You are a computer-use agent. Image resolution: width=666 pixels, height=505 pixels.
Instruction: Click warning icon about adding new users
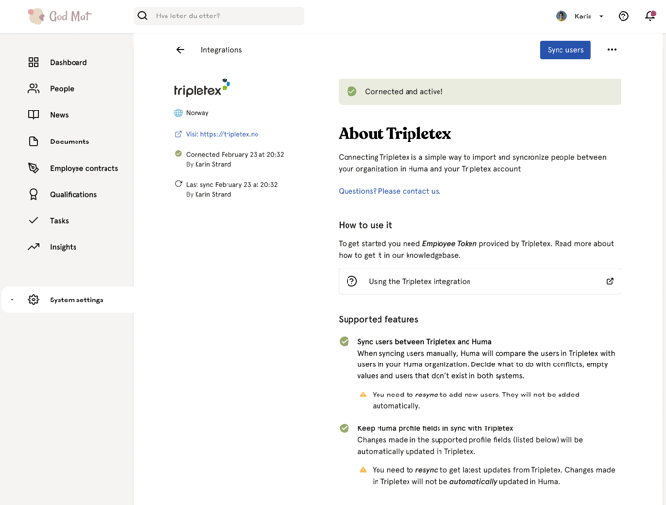[x=363, y=395]
